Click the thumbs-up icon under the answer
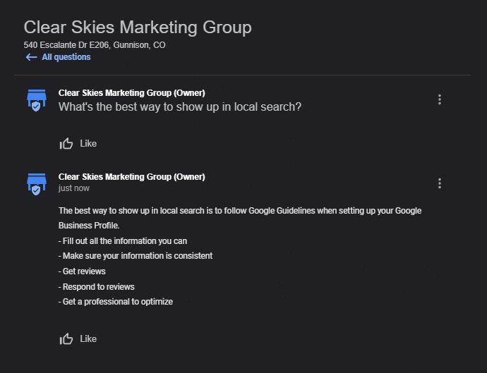The height and width of the screenshot is (373, 487). pyautogui.click(x=66, y=339)
